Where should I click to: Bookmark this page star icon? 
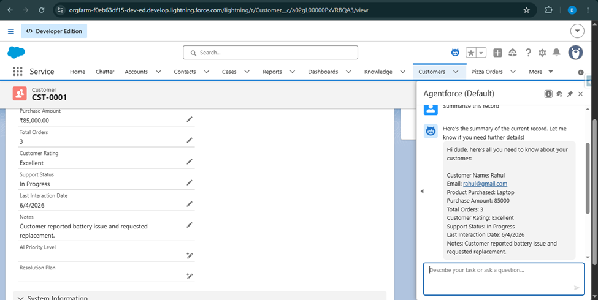coord(527,10)
